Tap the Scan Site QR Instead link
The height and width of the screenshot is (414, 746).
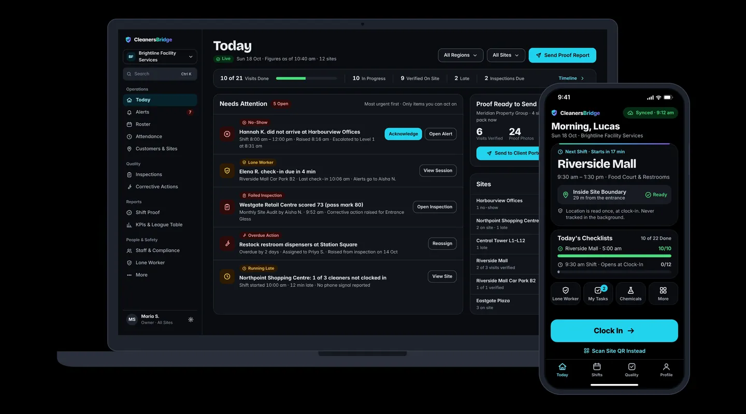pos(614,351)
